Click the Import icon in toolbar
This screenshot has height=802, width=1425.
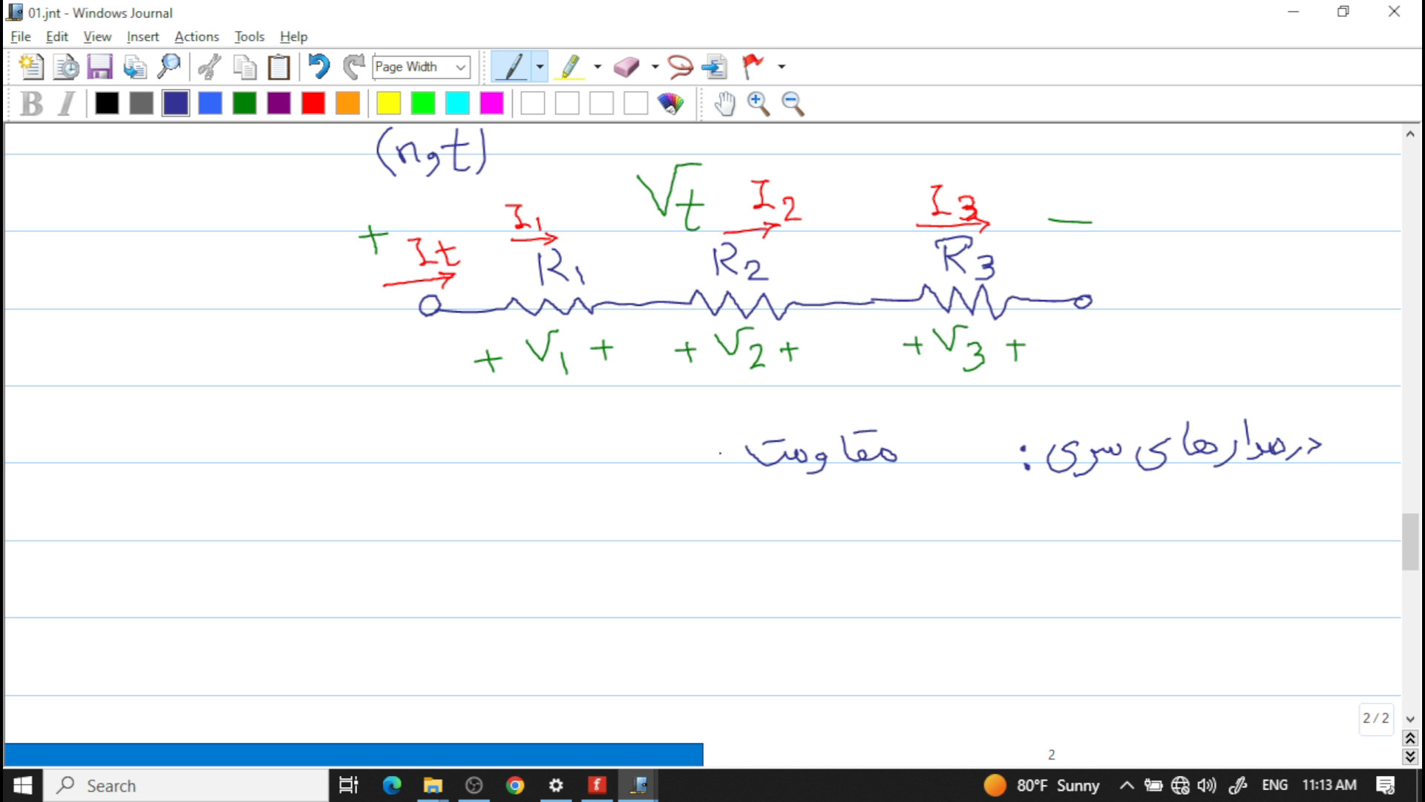(134, 67)
